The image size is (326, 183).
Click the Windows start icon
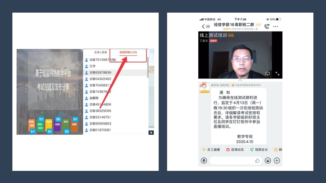point(151,133)
